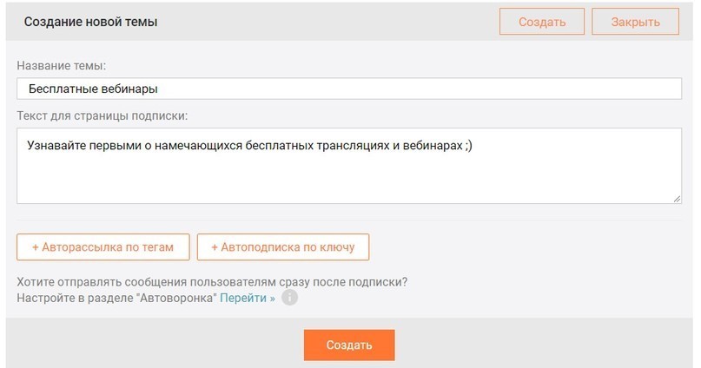Place the cursor after the ;) smiley text
The image size is (701, 368).
473,146
